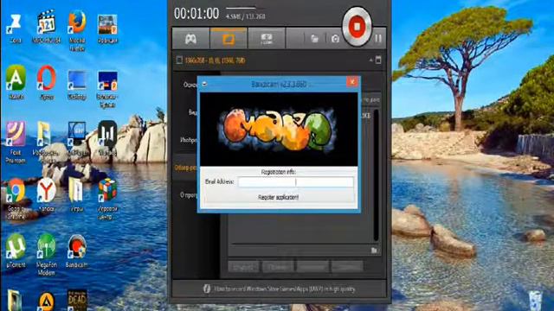This screenshot has width=554, height=311.
Task: Close the Bandicam registration dialog
Action: click(352, 82)
